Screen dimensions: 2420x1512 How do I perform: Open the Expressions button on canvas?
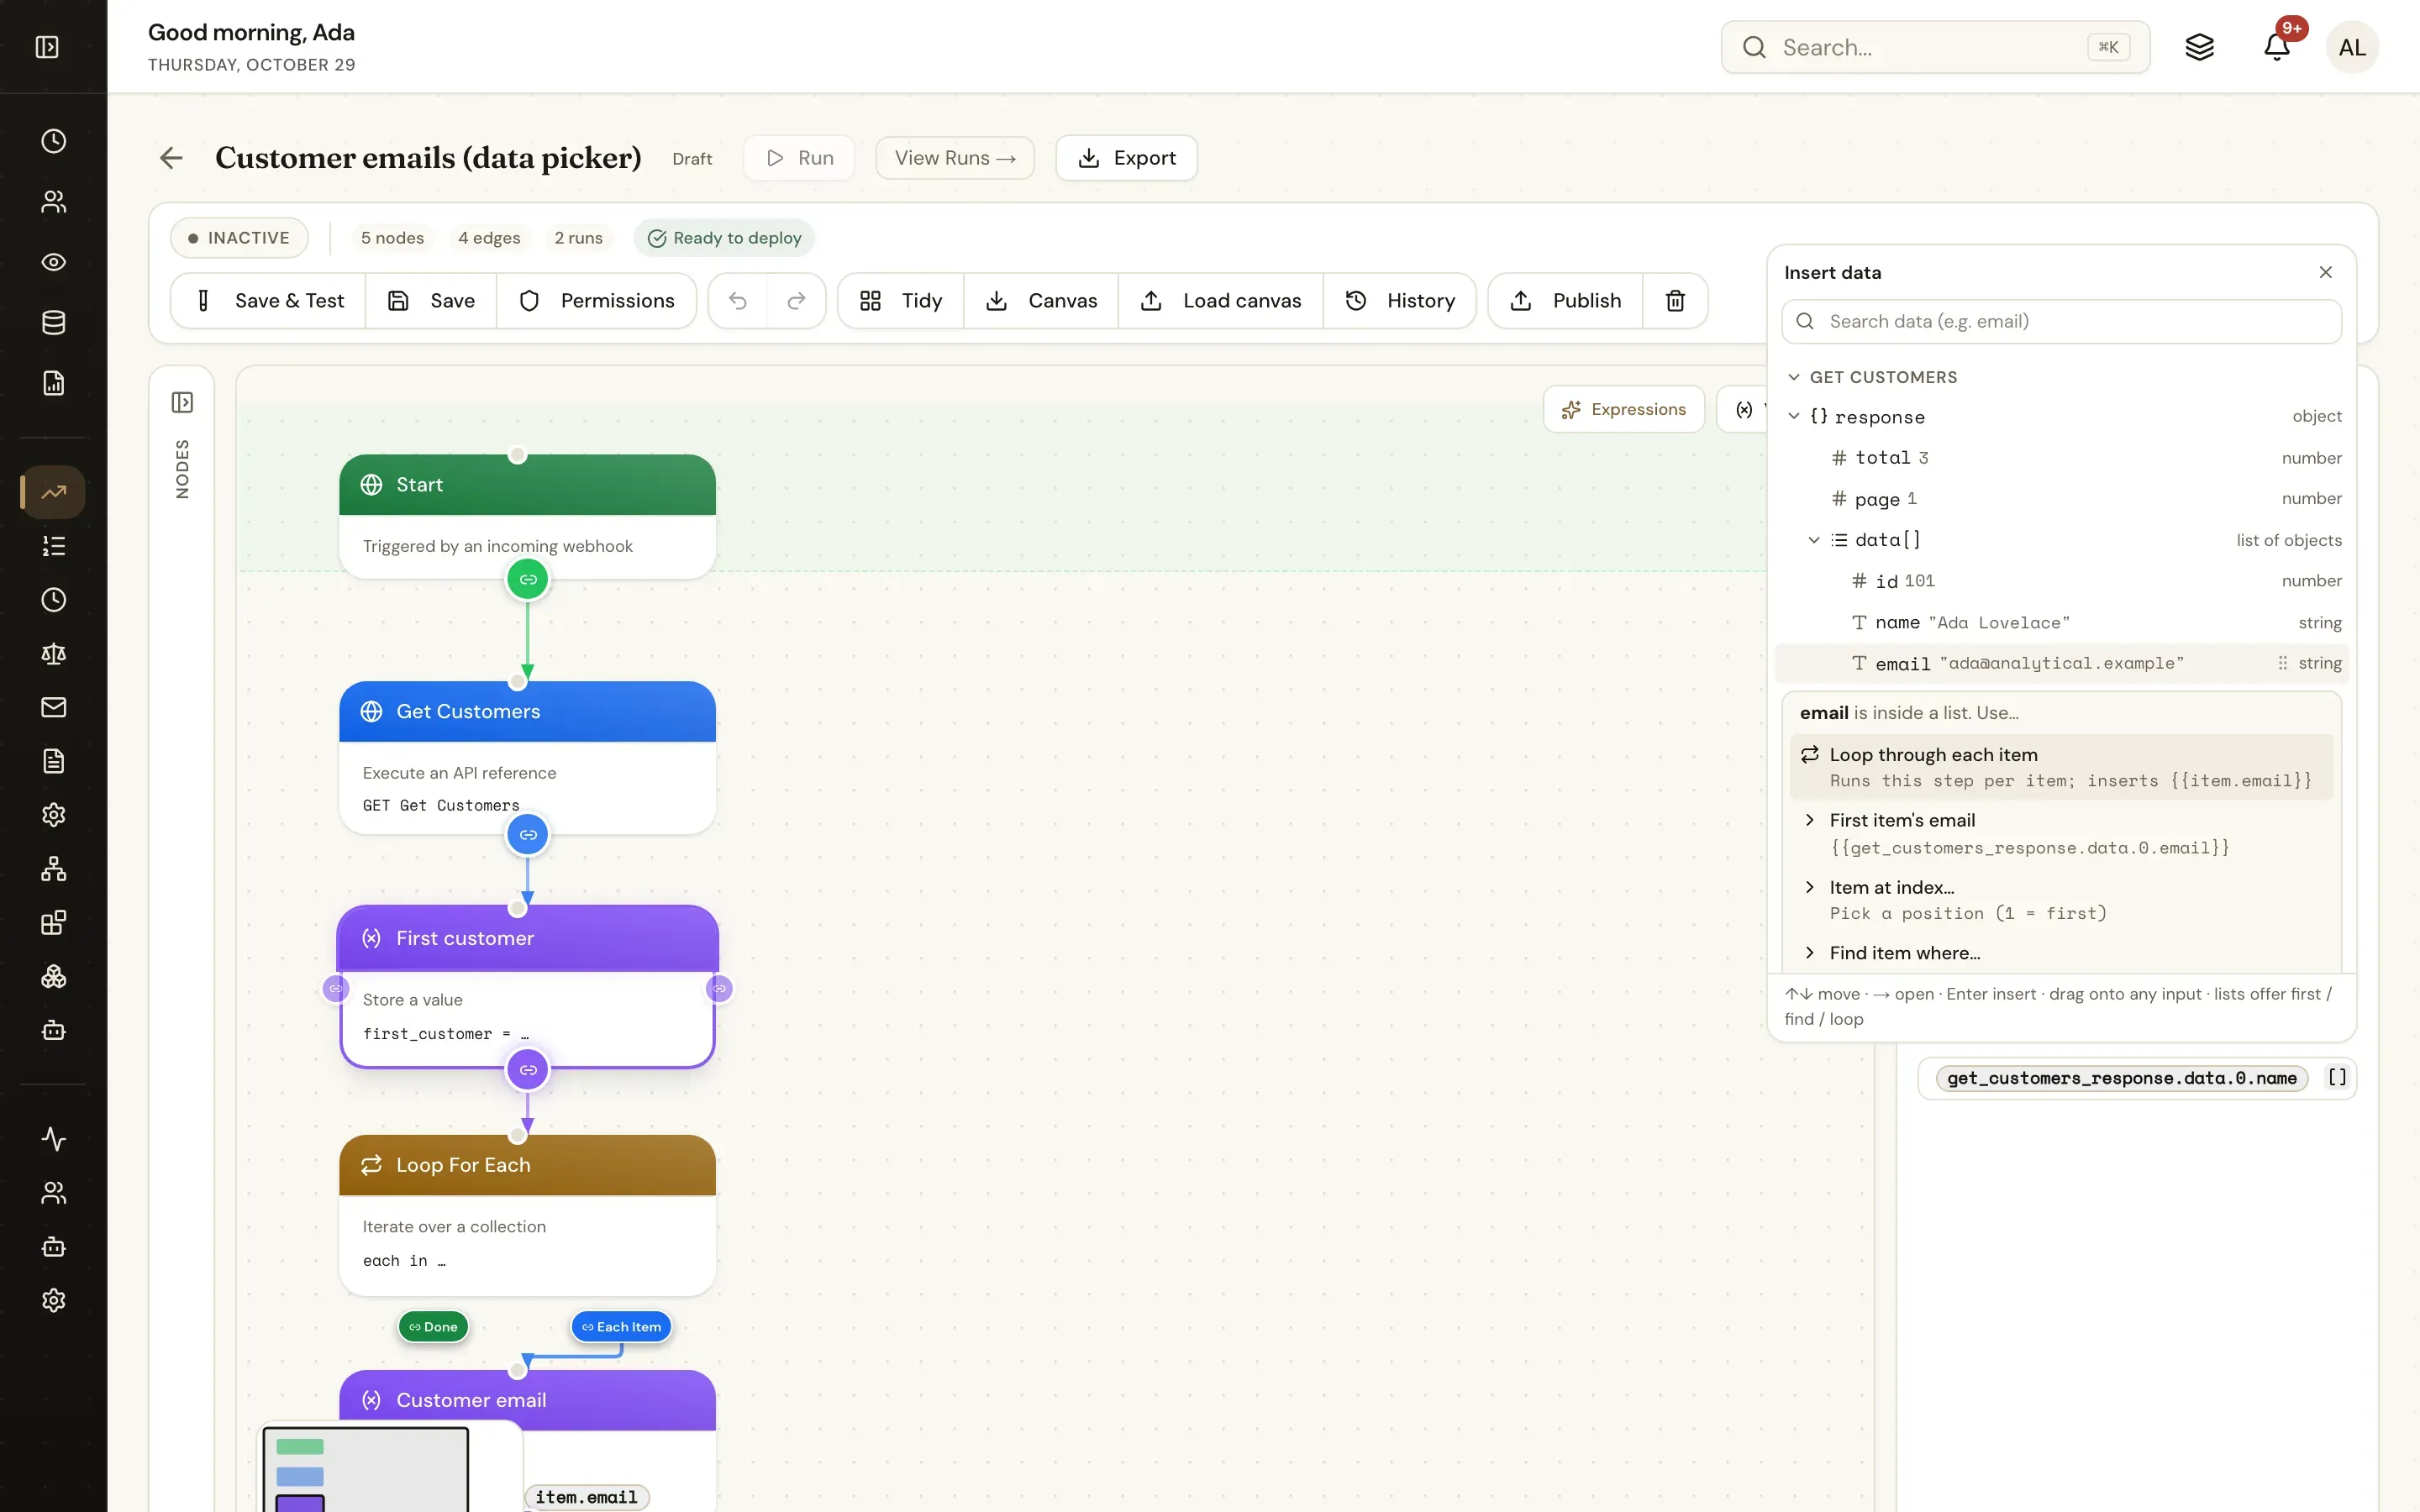(1624, 409)
